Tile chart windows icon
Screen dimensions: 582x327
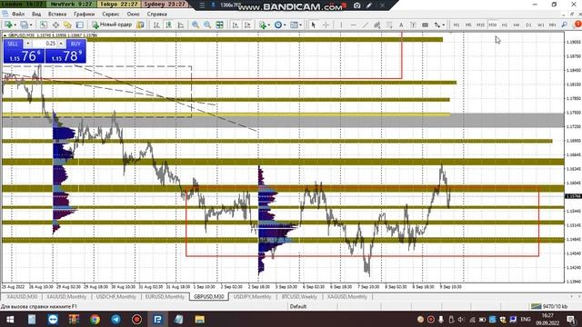pos(220,25)
